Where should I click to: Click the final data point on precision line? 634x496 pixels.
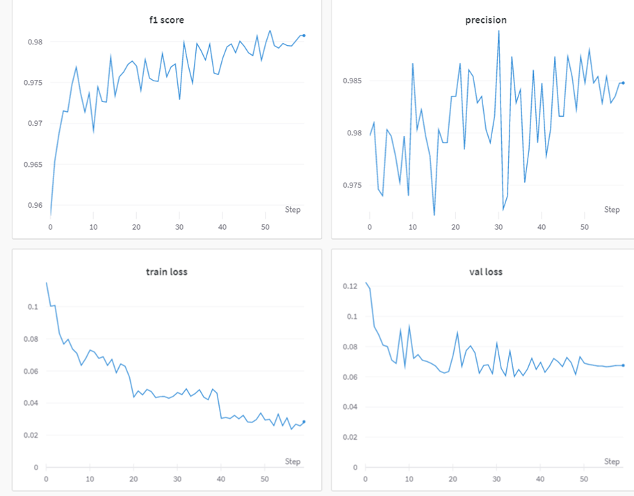[623, 83]
